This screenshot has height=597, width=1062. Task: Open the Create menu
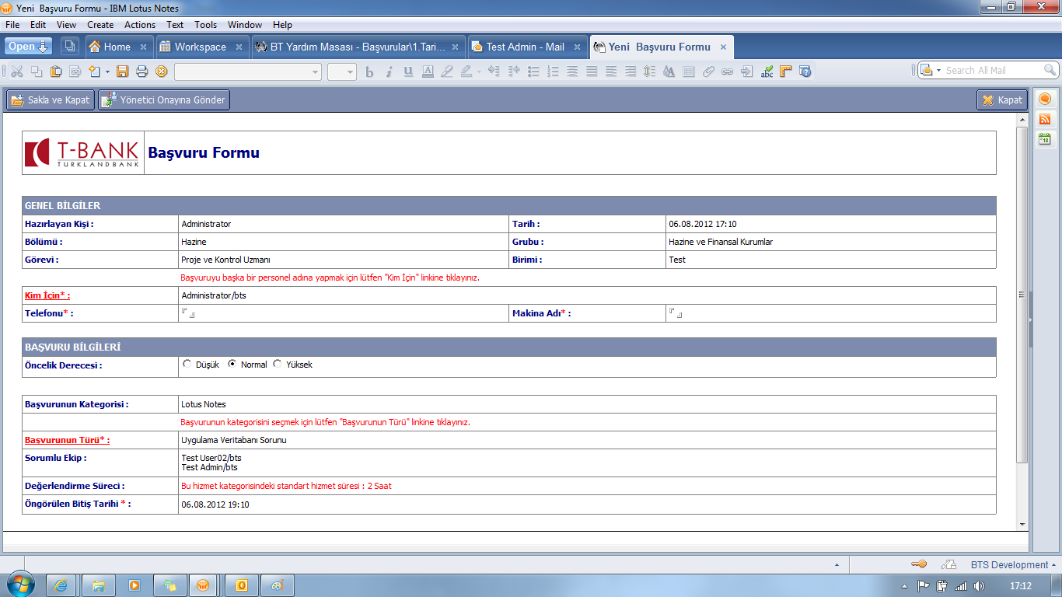click(x=100, y=25)
